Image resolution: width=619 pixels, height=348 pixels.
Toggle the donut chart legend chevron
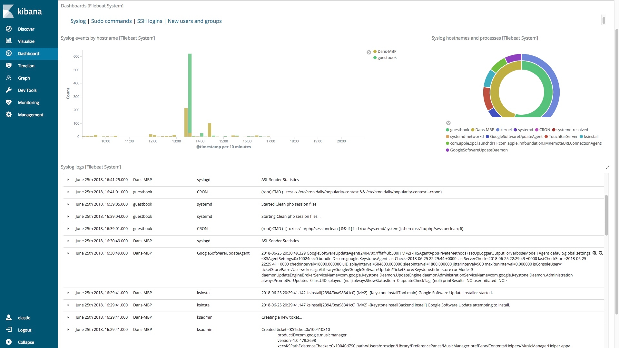point(448,123)
